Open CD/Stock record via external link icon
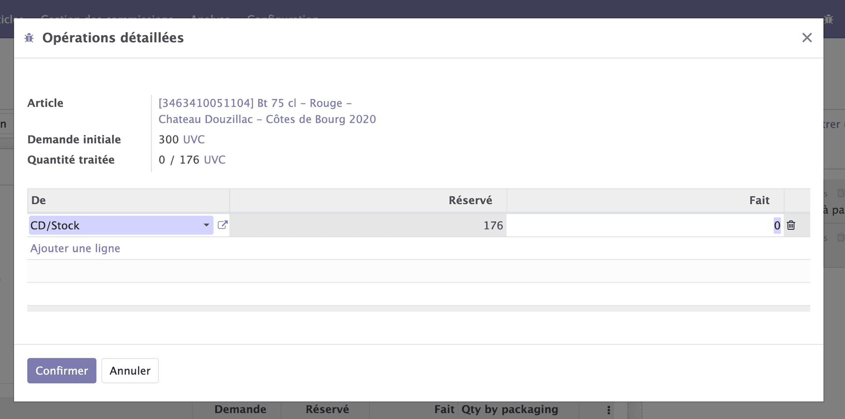 [x=223, y=225]
